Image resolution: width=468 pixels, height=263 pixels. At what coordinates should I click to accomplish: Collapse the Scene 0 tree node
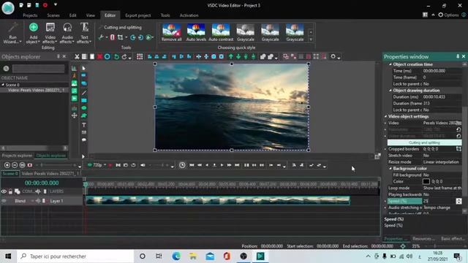pyautogui.click(x=3, y=85)
